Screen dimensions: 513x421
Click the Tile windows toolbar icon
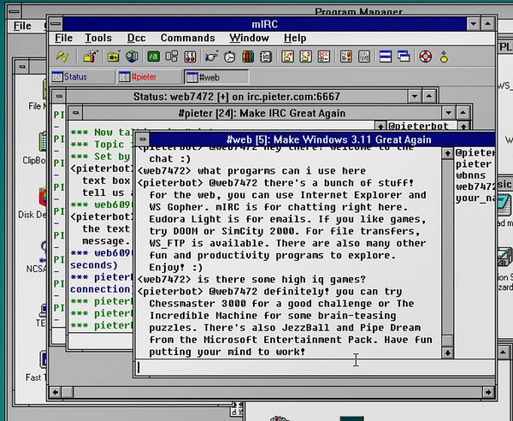click(x=386, y=57)
